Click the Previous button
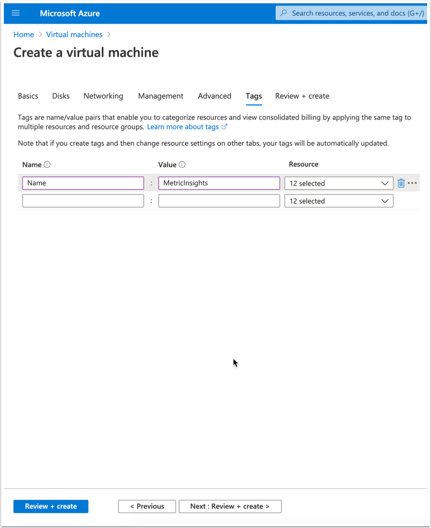The width and height of the screenshot is (431, 528). (147, 507)
